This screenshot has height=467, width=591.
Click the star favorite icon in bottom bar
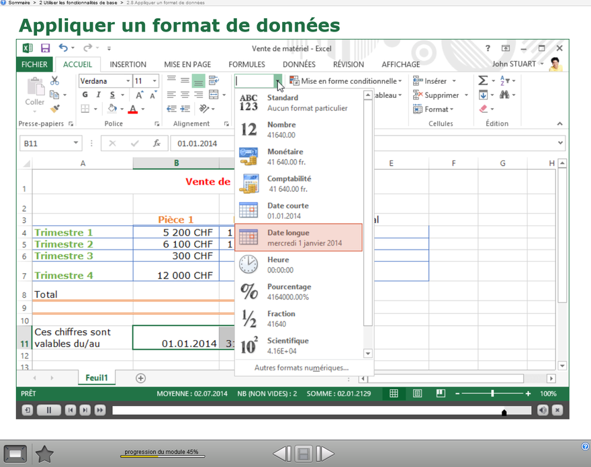[44, 454]
